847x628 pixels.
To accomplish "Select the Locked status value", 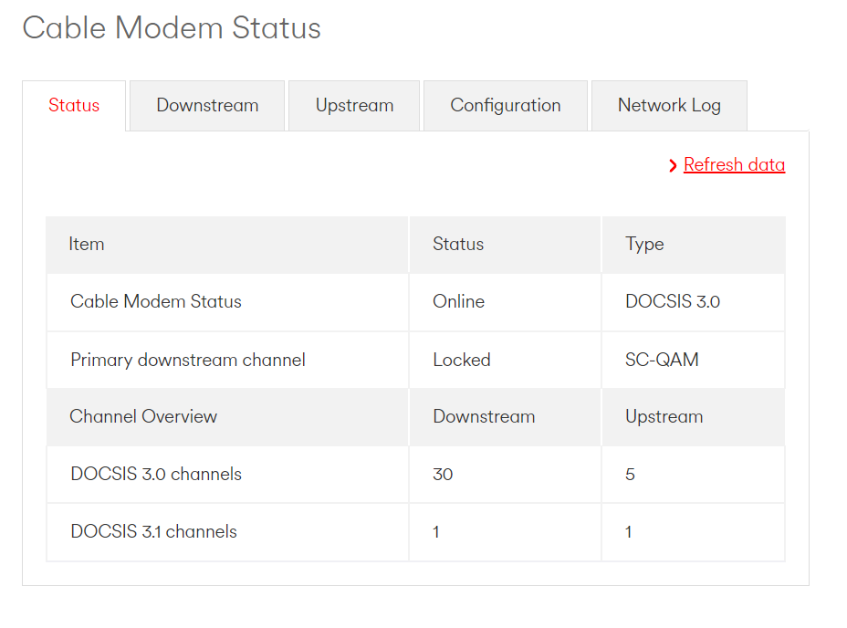I will [x=462, y=360].
